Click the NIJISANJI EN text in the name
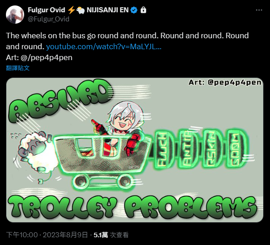Viewport: 270px width, 245px height. pyautogui.click(x=107, y=10)
